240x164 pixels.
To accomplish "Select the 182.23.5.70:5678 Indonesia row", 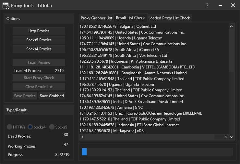I will click(x=154, y=61).
